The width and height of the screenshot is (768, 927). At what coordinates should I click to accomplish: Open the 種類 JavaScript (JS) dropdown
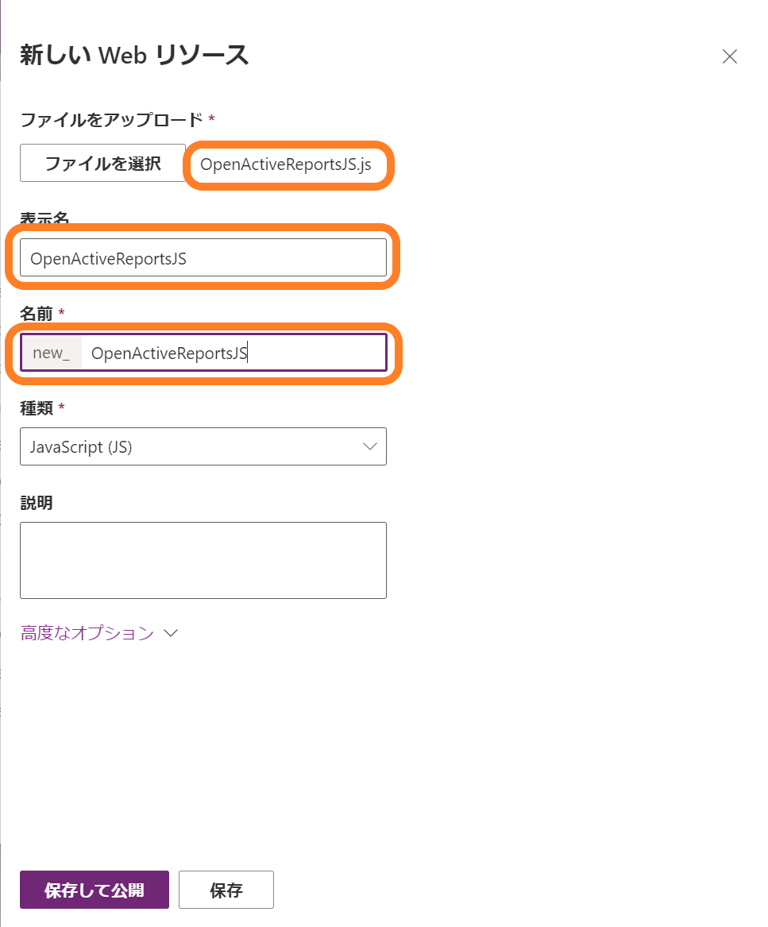point(203,446)
